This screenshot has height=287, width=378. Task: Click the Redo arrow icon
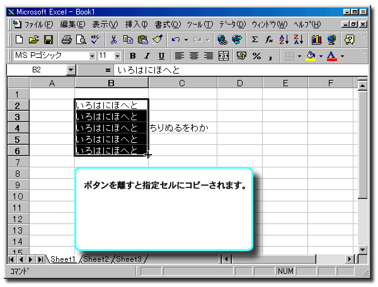click(x=197, y=40)
